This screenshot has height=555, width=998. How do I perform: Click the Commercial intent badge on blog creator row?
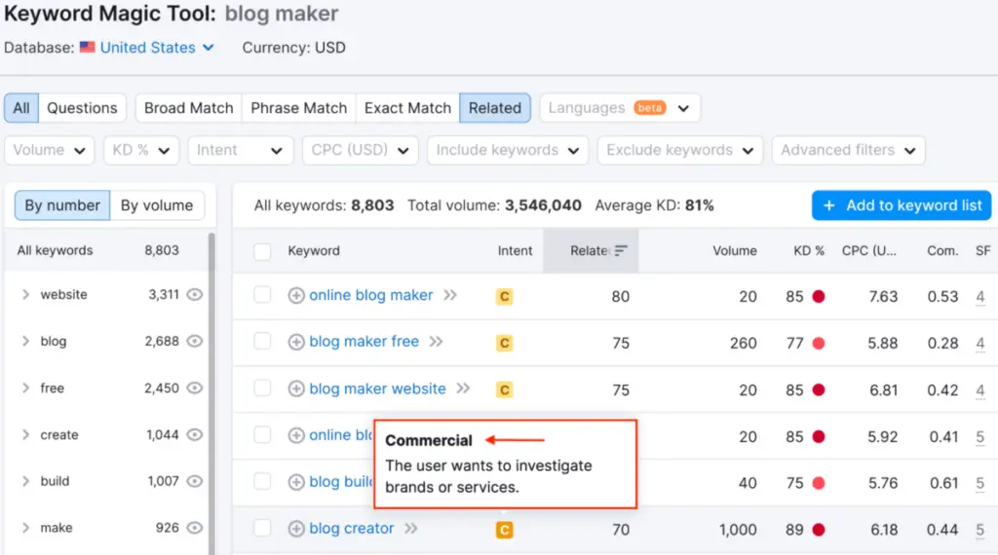504,530
